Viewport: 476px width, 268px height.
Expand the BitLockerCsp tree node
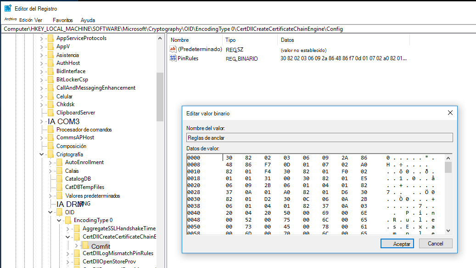(x=42, y=80)
